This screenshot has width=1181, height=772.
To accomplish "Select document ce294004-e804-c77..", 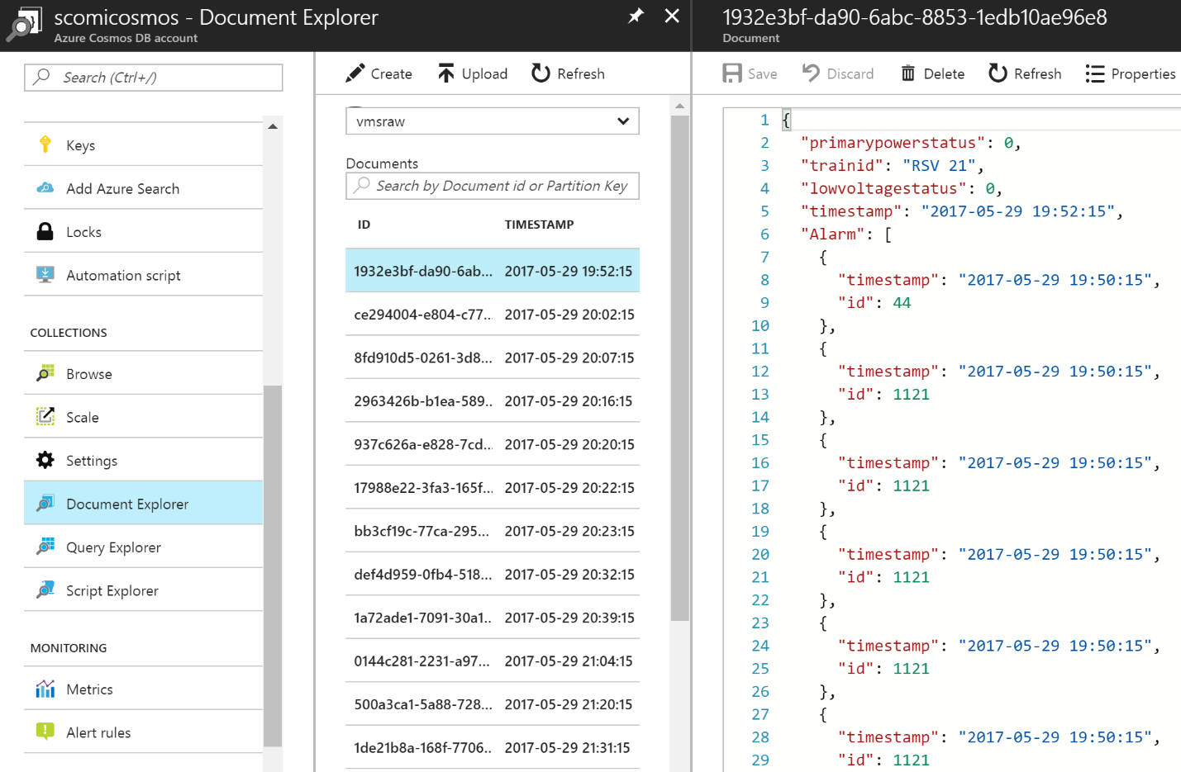I will [x=493, y=315].
